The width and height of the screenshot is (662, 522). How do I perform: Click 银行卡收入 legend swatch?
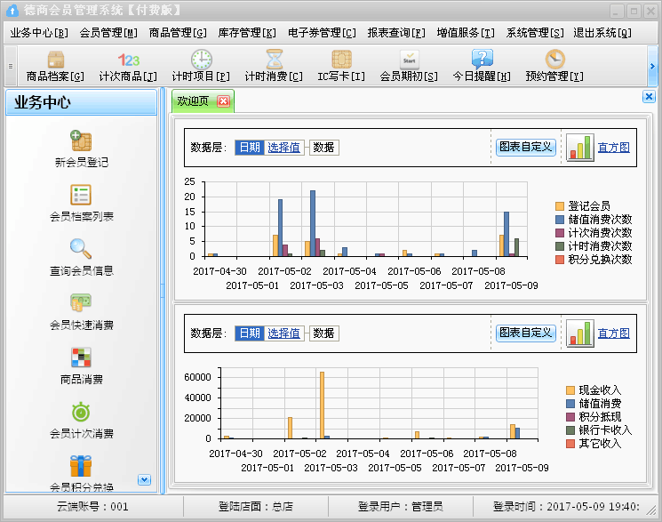pos(570,430)
